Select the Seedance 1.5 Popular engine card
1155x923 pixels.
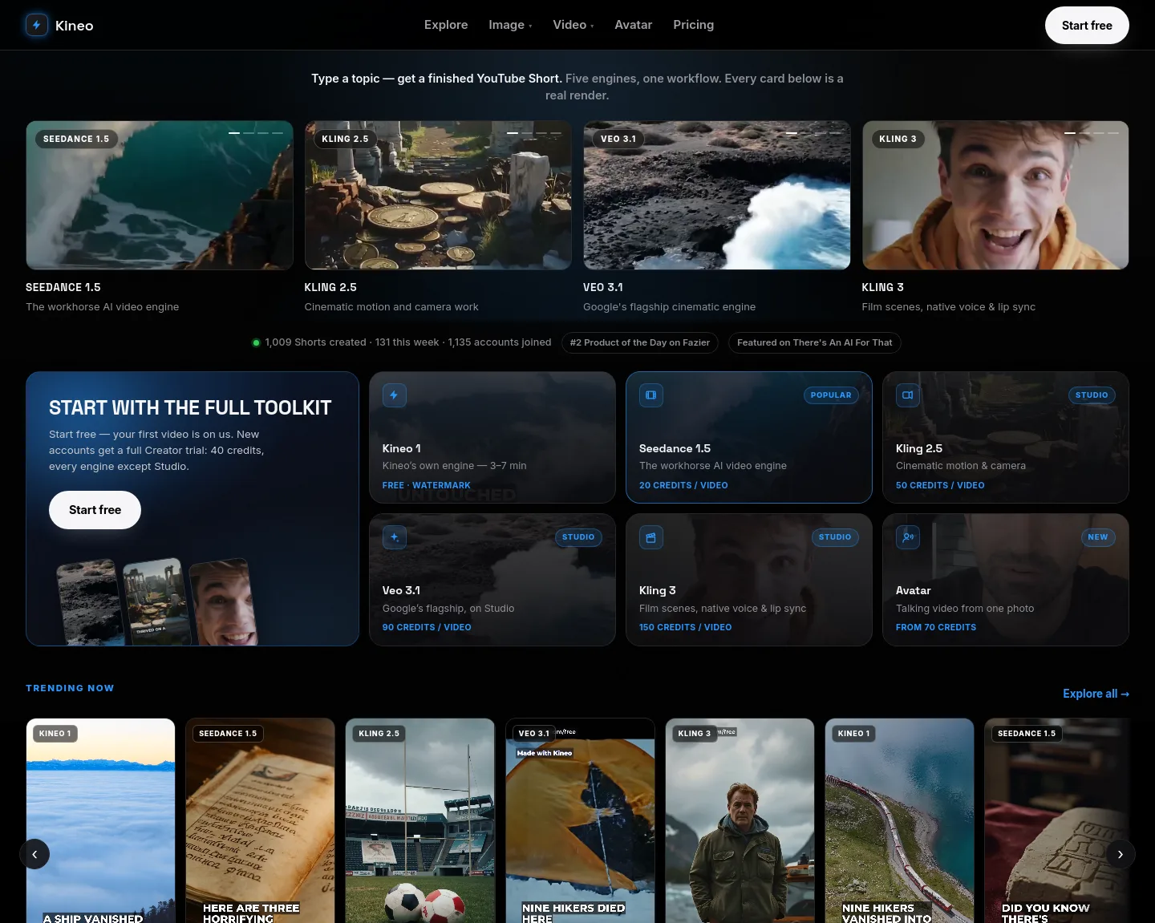[x=749, y=437]
